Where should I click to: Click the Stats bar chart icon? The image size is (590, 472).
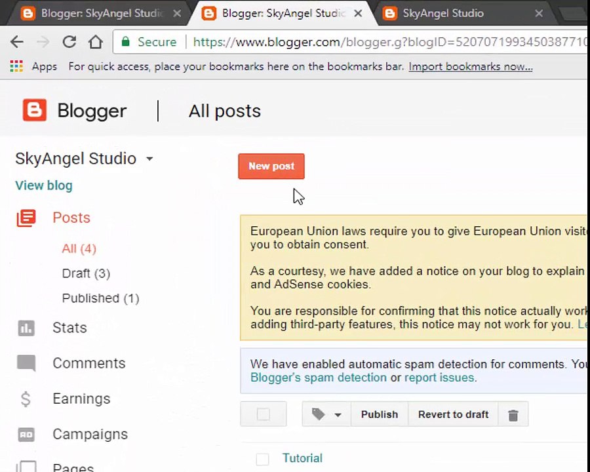[26, 328]
